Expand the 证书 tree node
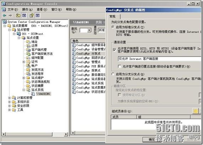This screenshot has width=203, height=145. [24, 62]
